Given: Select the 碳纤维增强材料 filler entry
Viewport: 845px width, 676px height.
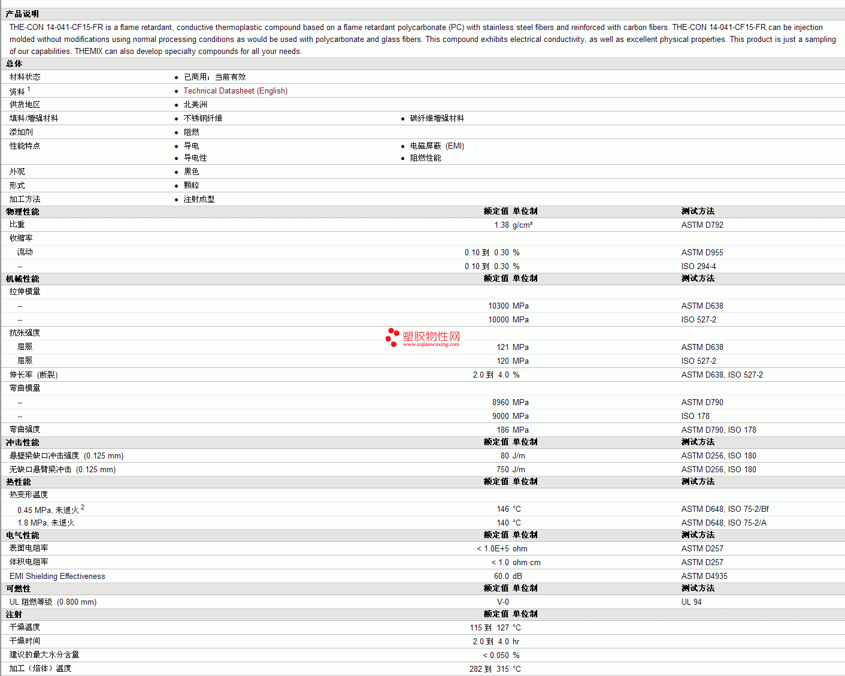Looking at the screenshot, I should 437,118.
